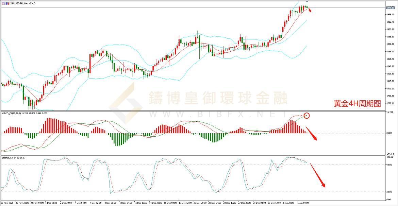The width and height of the screenshot is (398, 206).
Task: Click the 17 Dec 12:00 time axis label
Action: tap(184, 203)
